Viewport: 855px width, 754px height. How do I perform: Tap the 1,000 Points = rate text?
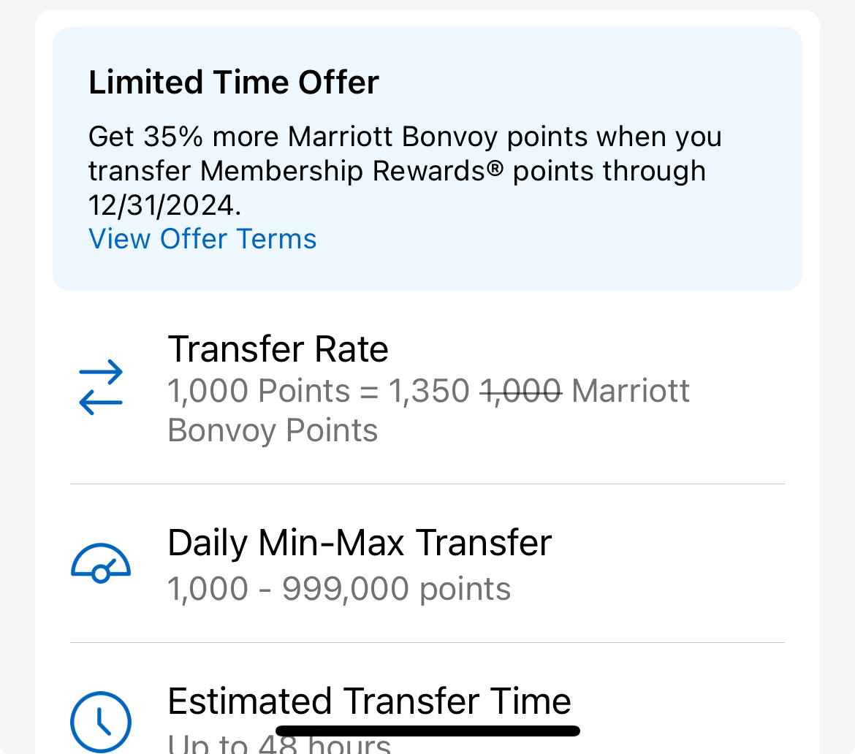273,391
